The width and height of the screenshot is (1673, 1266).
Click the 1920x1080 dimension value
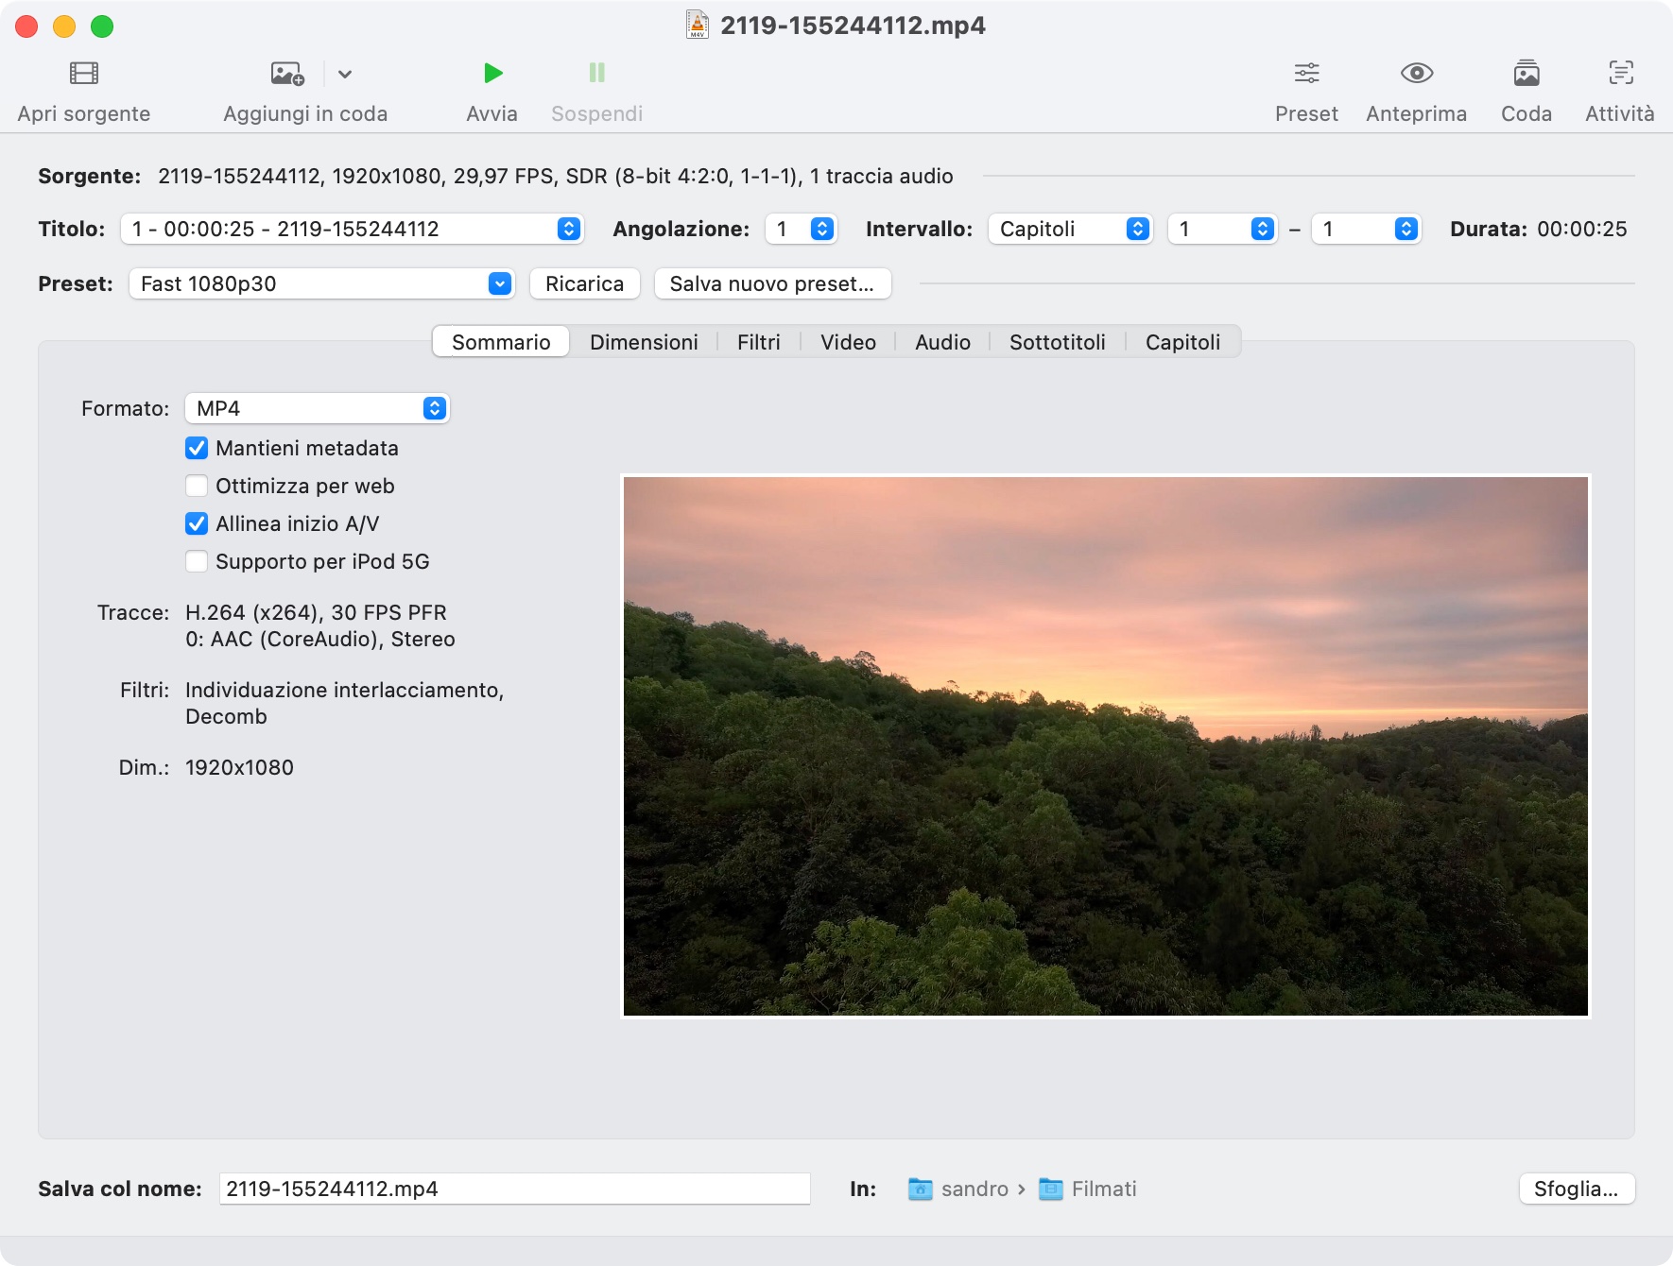[239, 767]
